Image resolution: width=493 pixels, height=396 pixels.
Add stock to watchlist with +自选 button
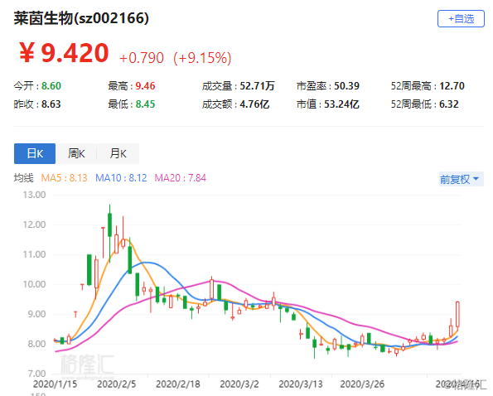(x=461, y=19)
